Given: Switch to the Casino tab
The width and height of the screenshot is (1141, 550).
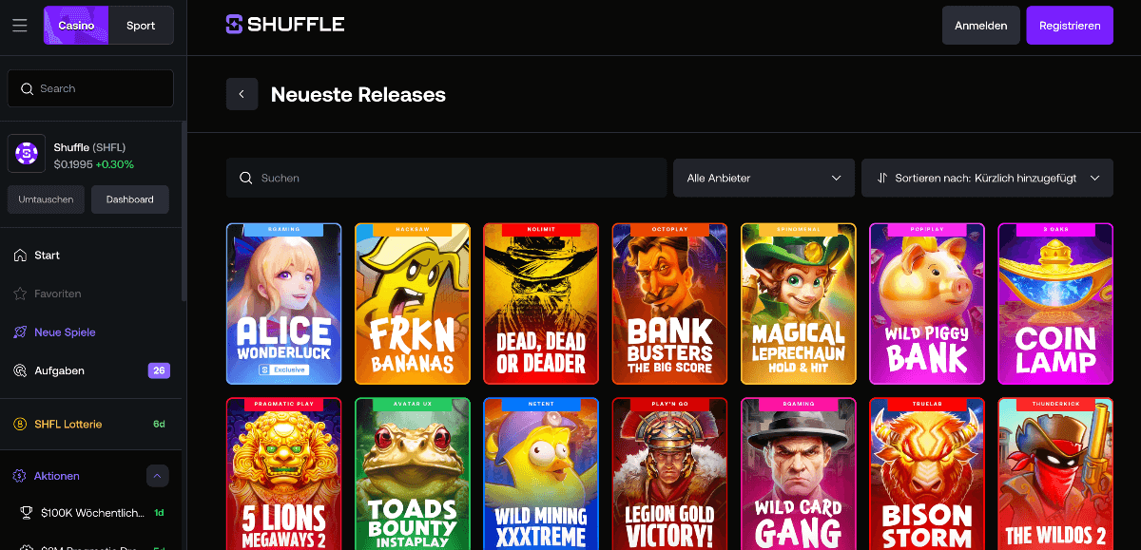Looking at the screenshot, I should click(76, 26).
